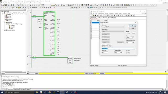The height and width of the screenshot is (94, 168).
Task: Click OK in Connection Setup dialog
Action: (x=132, y=26)
